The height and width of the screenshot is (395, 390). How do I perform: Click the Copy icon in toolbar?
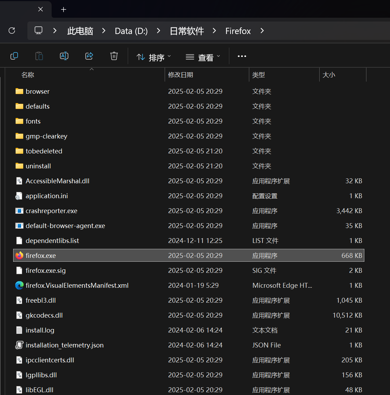click(14, 56)
